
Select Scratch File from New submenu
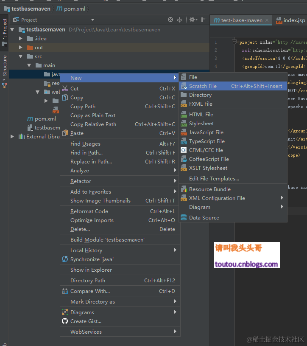233,86
